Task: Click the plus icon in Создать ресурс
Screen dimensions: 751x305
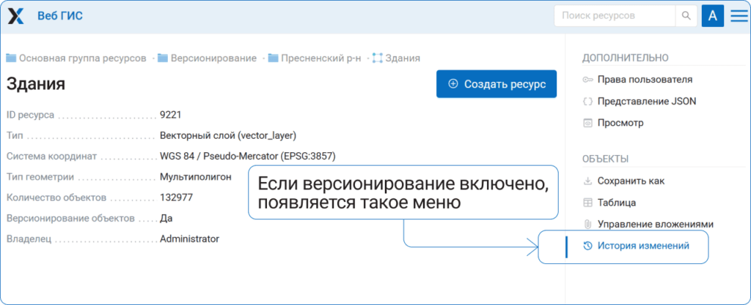Action: coord(453,84)
